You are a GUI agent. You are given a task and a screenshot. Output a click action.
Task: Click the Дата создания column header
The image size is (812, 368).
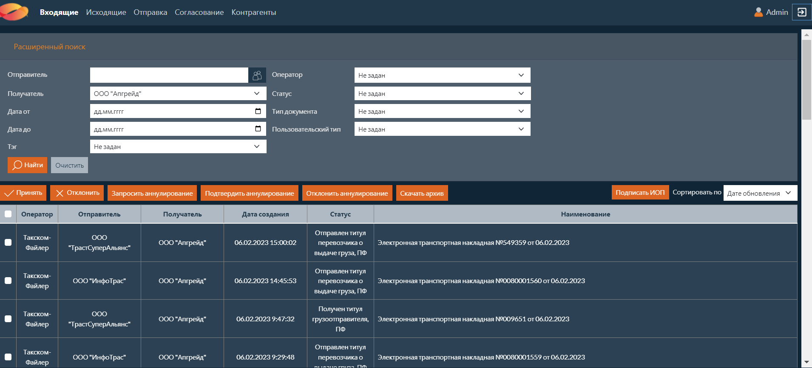point(265,214)
